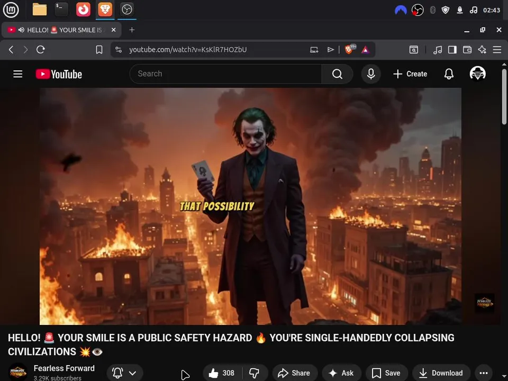
Task: Search with your voice microphone
Action: 371,74
